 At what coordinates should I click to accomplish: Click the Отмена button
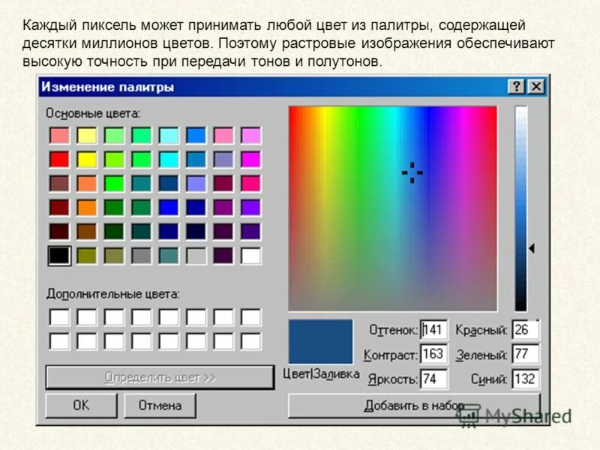click(160, 405)
